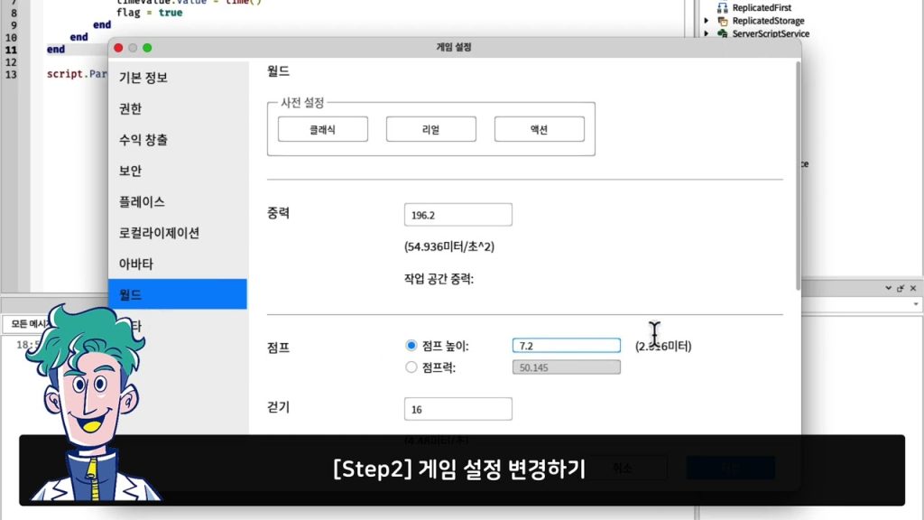Open the 기본 정보 settings section
The image size is (924, 520).
point(143,78)
